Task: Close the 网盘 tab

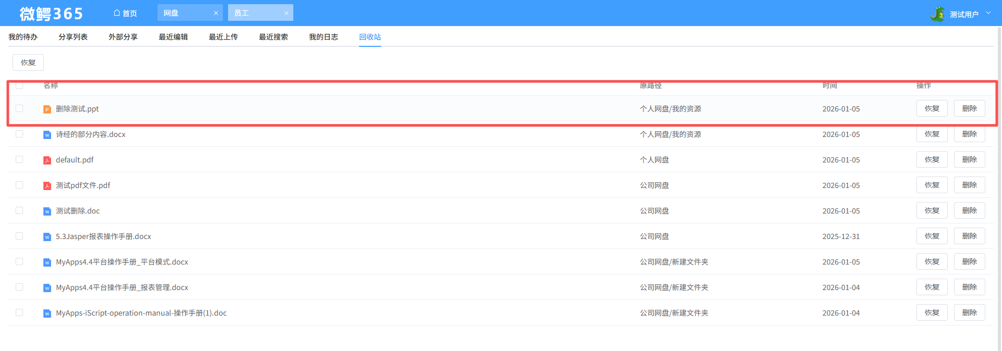Action: point(216,13)
